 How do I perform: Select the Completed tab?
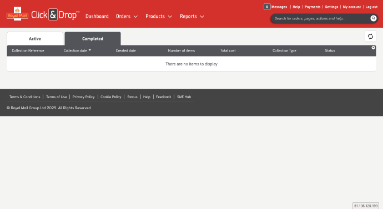coord(93,39)
